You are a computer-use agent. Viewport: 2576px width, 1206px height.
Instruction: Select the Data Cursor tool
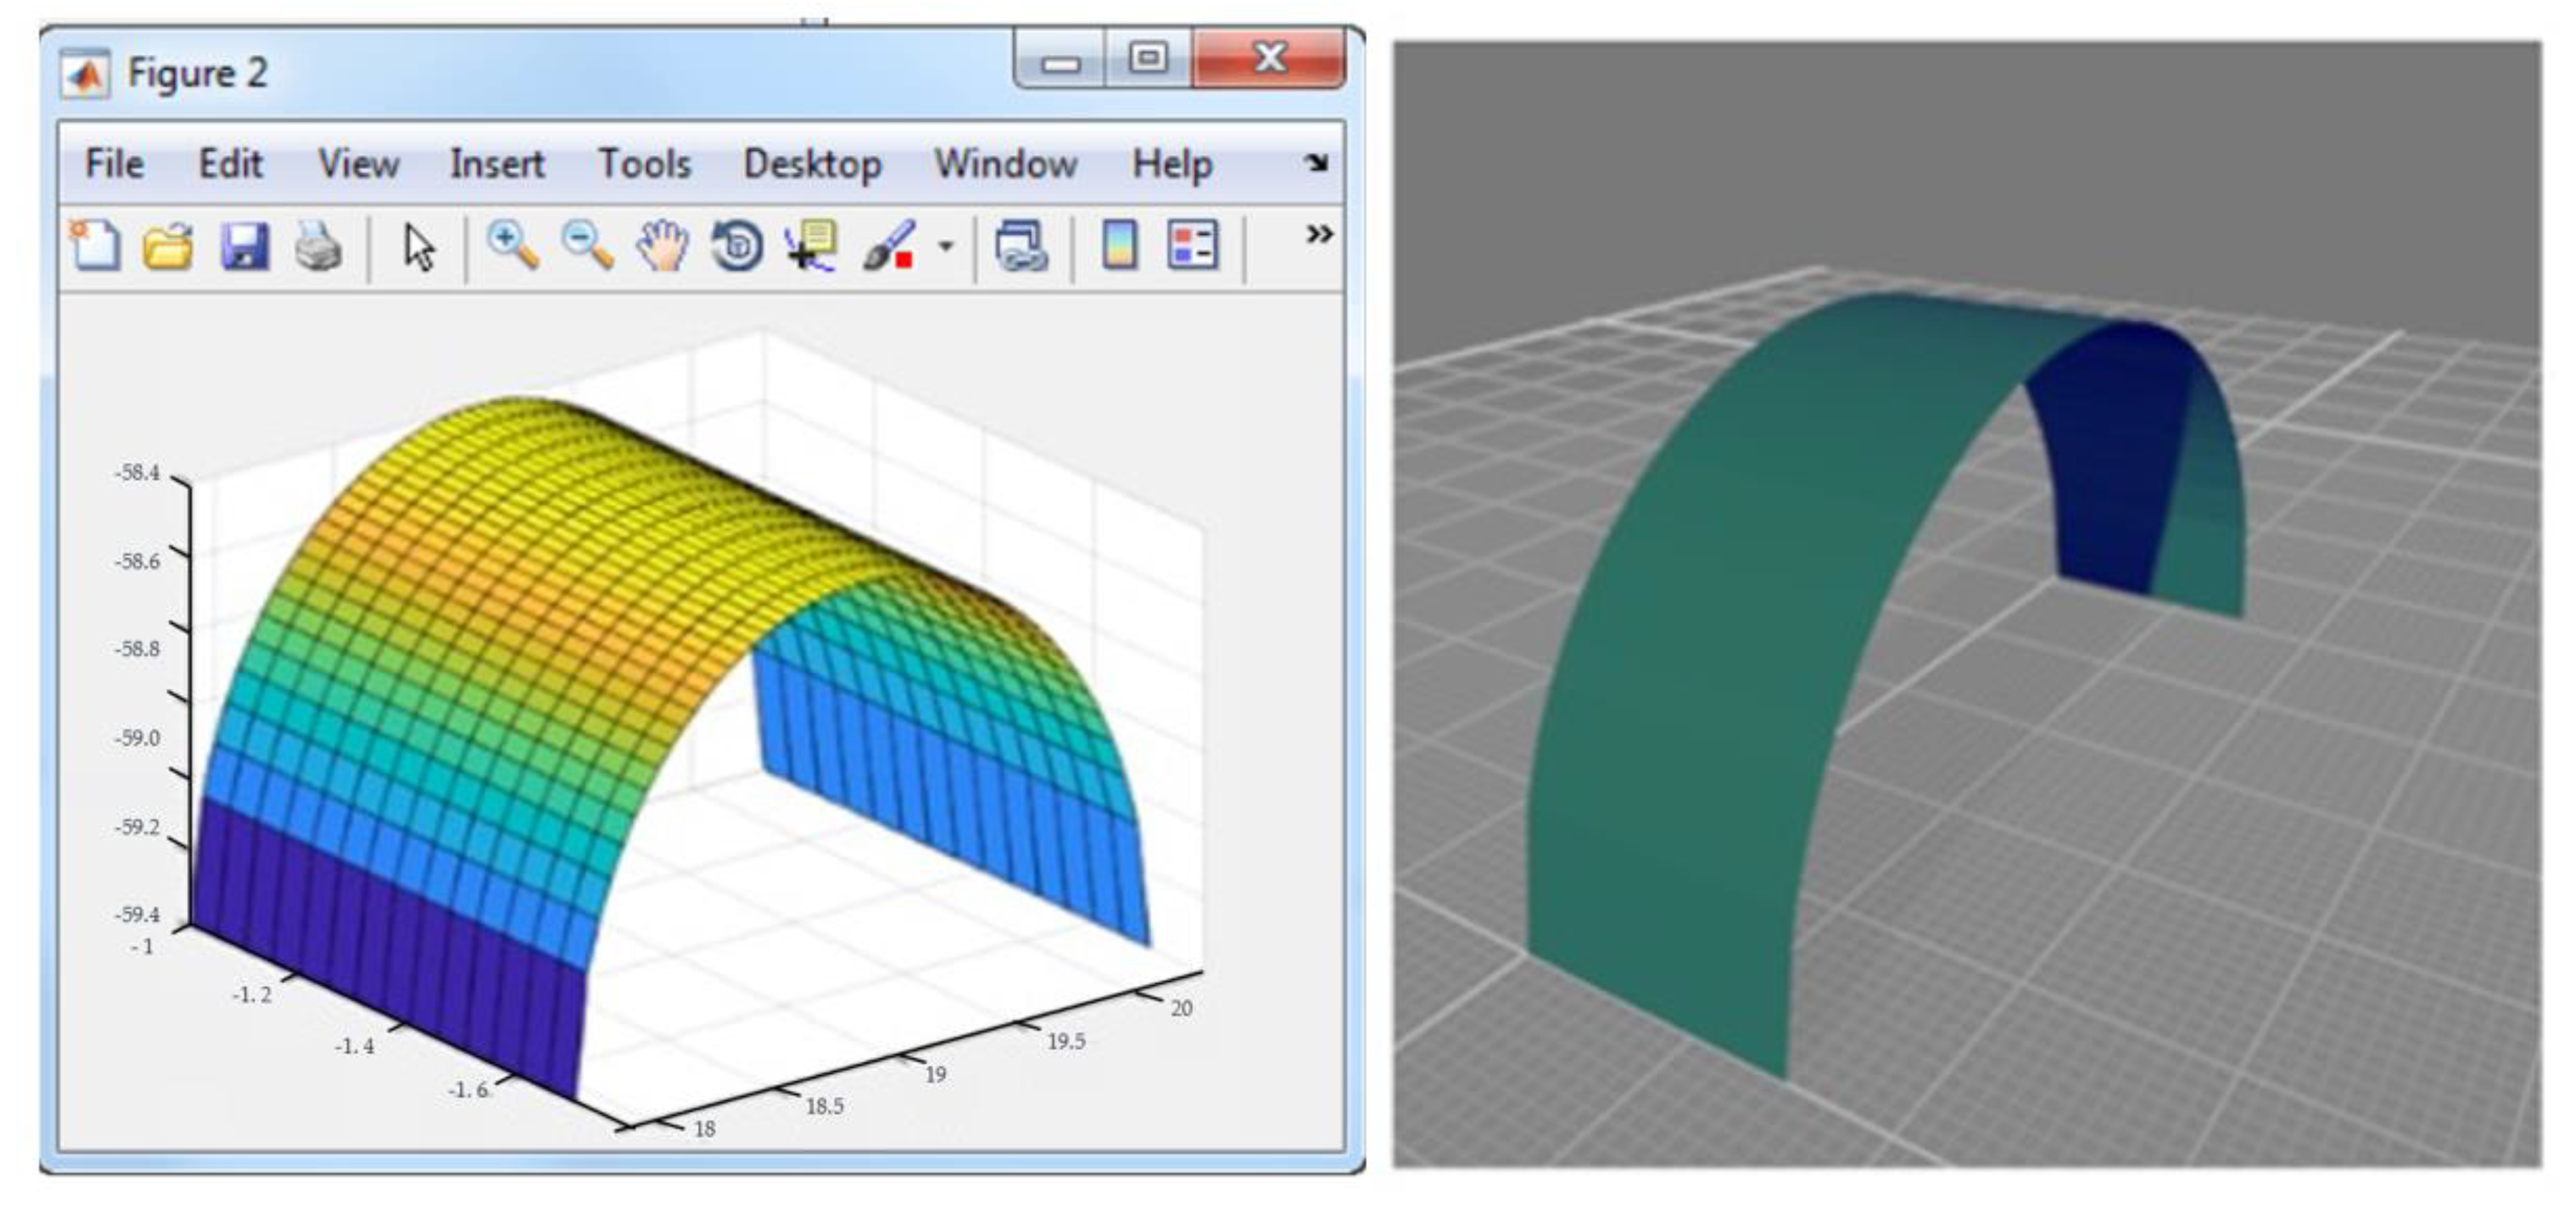pos(811,246)
